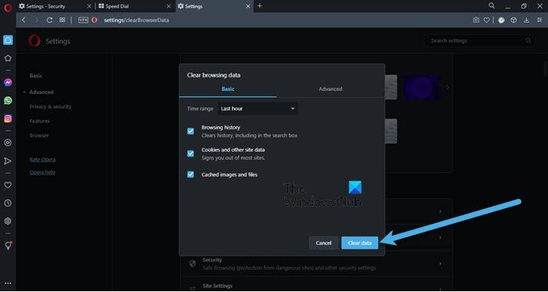Open bookmarks heart in the sidebar
Image resolution: width=548 pixels, height=292 pixels.
[8, 185]
